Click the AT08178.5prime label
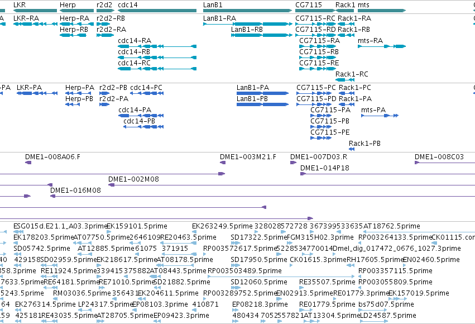 coord(185,260)
